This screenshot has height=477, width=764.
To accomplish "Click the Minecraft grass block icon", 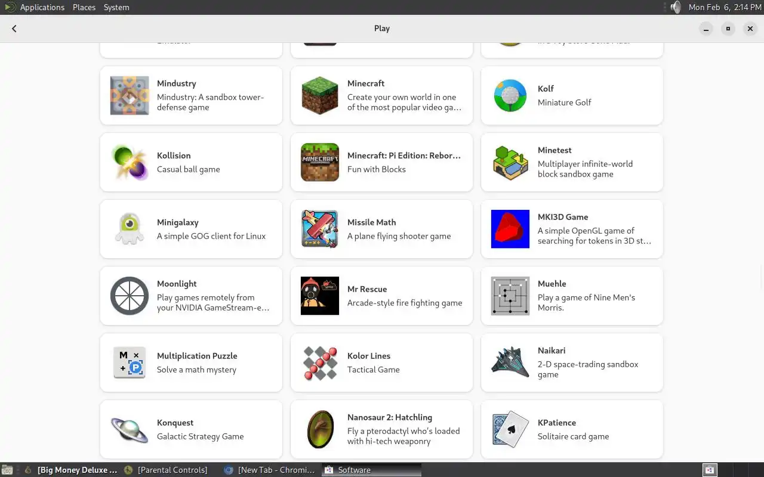I will [320, 95].
